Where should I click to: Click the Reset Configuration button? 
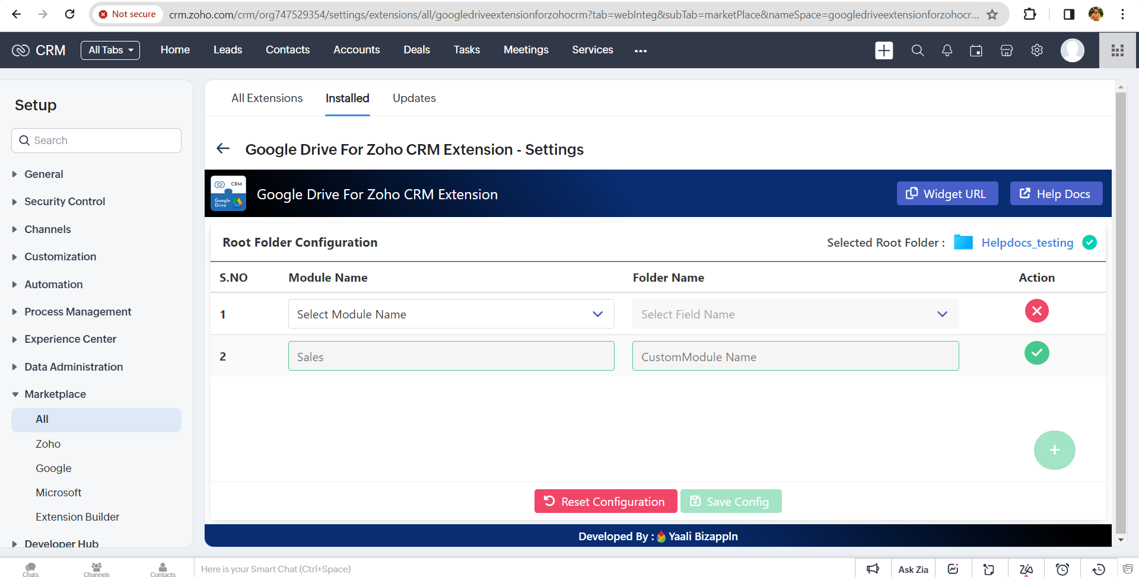coord(605,502)
